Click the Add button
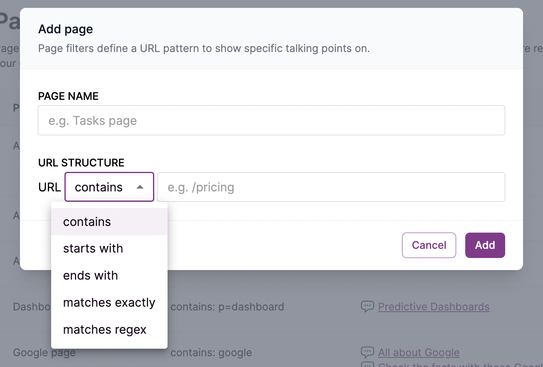Viewport: 543px width, 367px height. (485, 245)
